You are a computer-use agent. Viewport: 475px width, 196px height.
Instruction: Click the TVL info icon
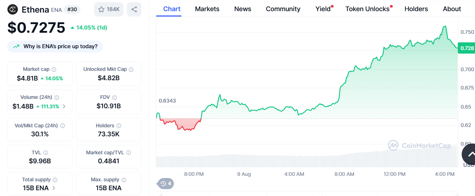[45, 153]
